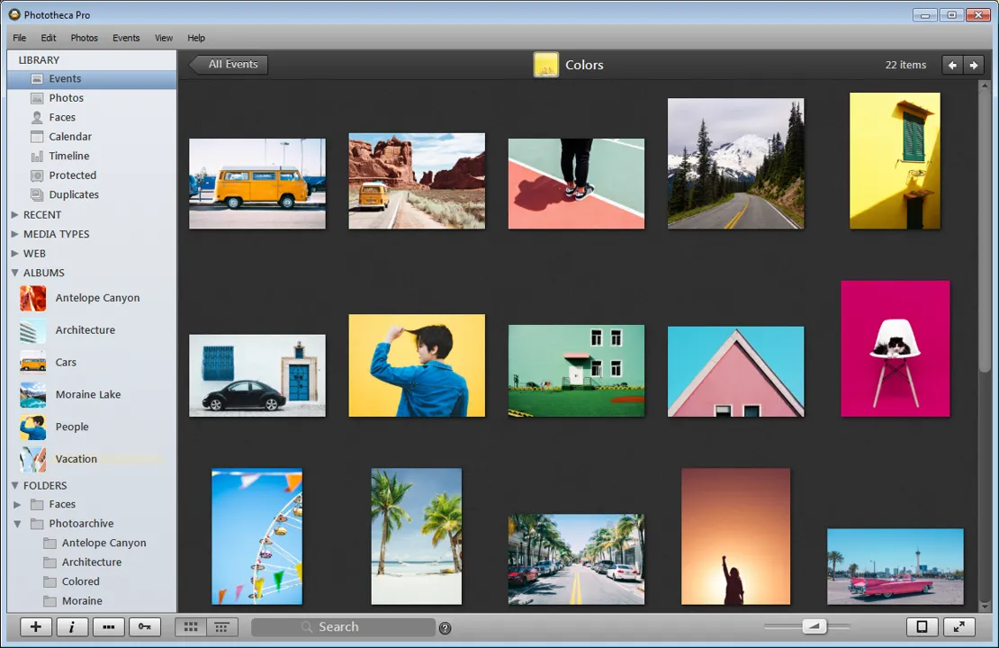Select Antelope Canyon folder under Photoarchive
This screenshot has width=999, height=648.
point(103,543)
